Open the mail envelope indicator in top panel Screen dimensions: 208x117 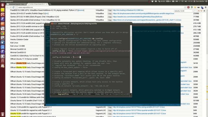(173, 1)
